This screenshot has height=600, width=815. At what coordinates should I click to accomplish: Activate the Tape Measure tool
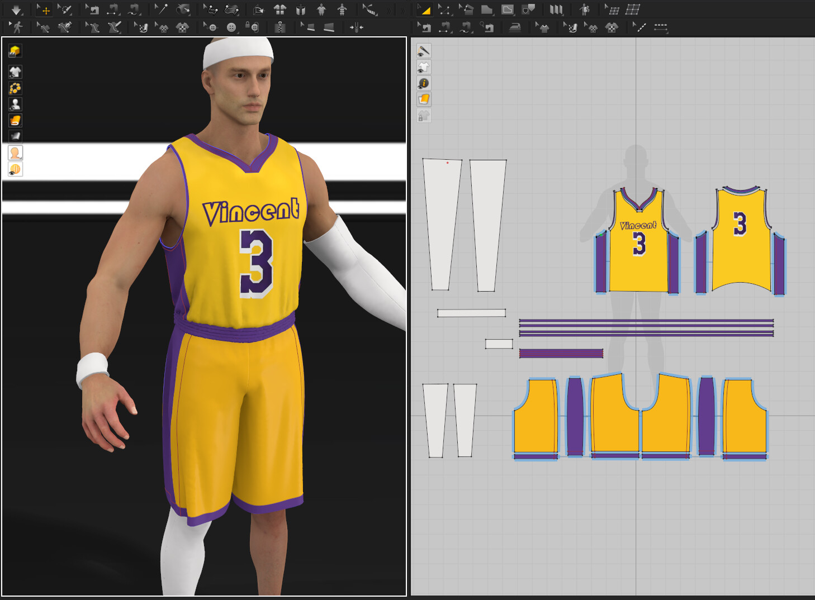point(369,9)
